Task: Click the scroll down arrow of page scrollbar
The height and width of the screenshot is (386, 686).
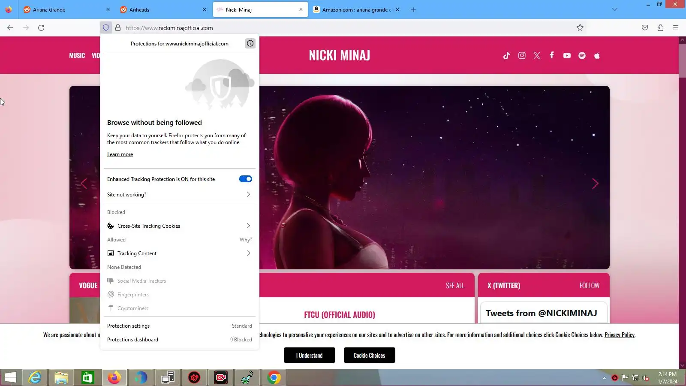Action: click(682, 365)
